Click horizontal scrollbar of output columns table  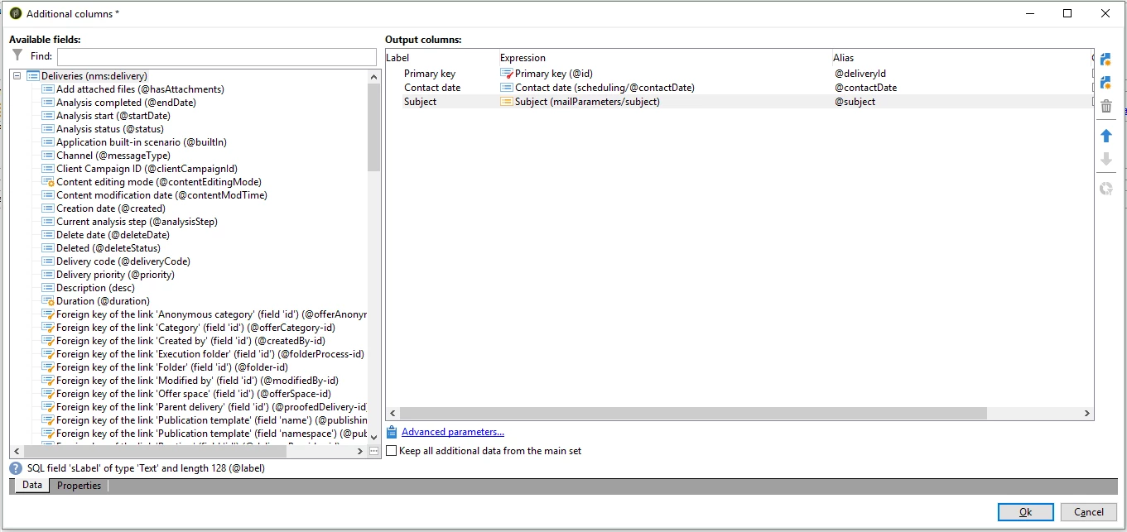click(x=693, y=414)
